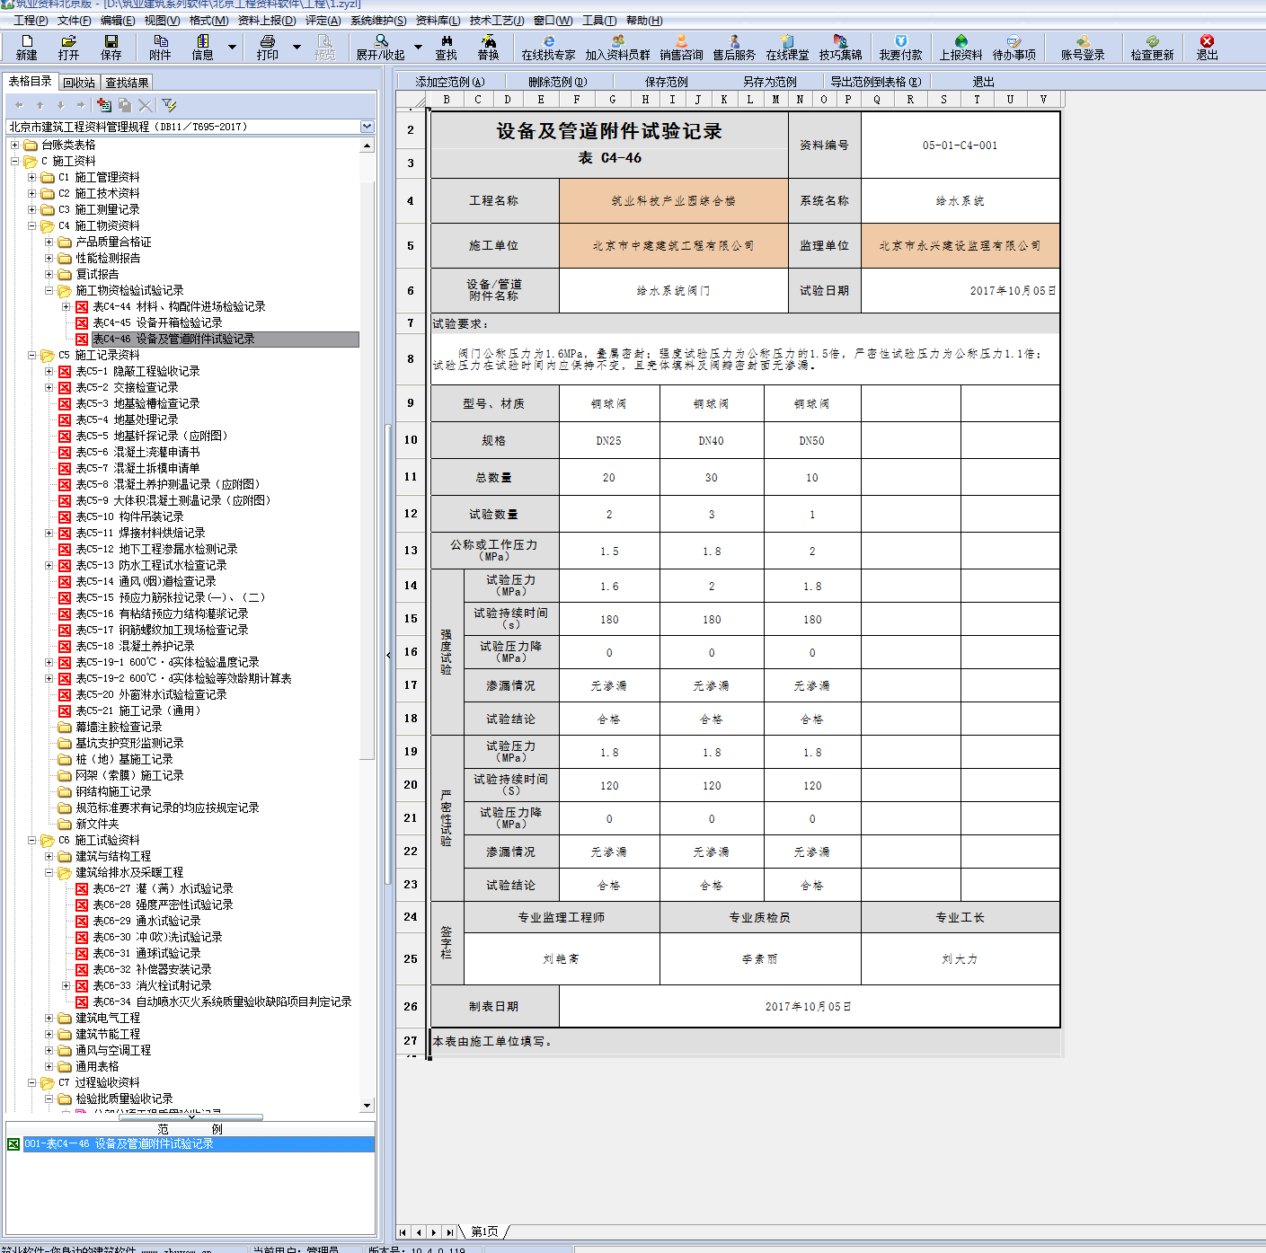Expand the 台账类表格 tree node
Screen dimensions: 1266x1253
click(14, 145)
